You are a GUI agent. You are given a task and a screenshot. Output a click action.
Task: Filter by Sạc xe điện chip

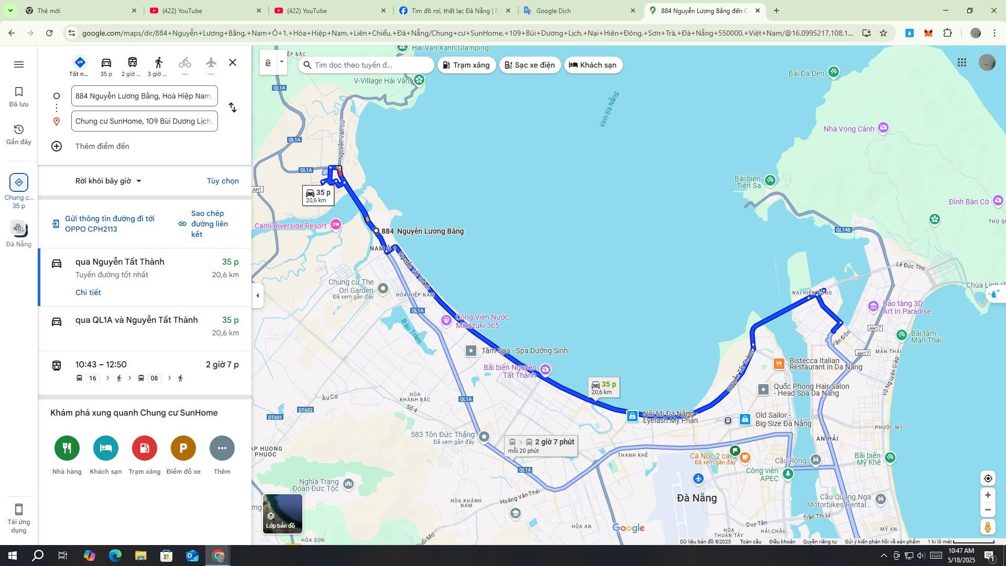530,65
